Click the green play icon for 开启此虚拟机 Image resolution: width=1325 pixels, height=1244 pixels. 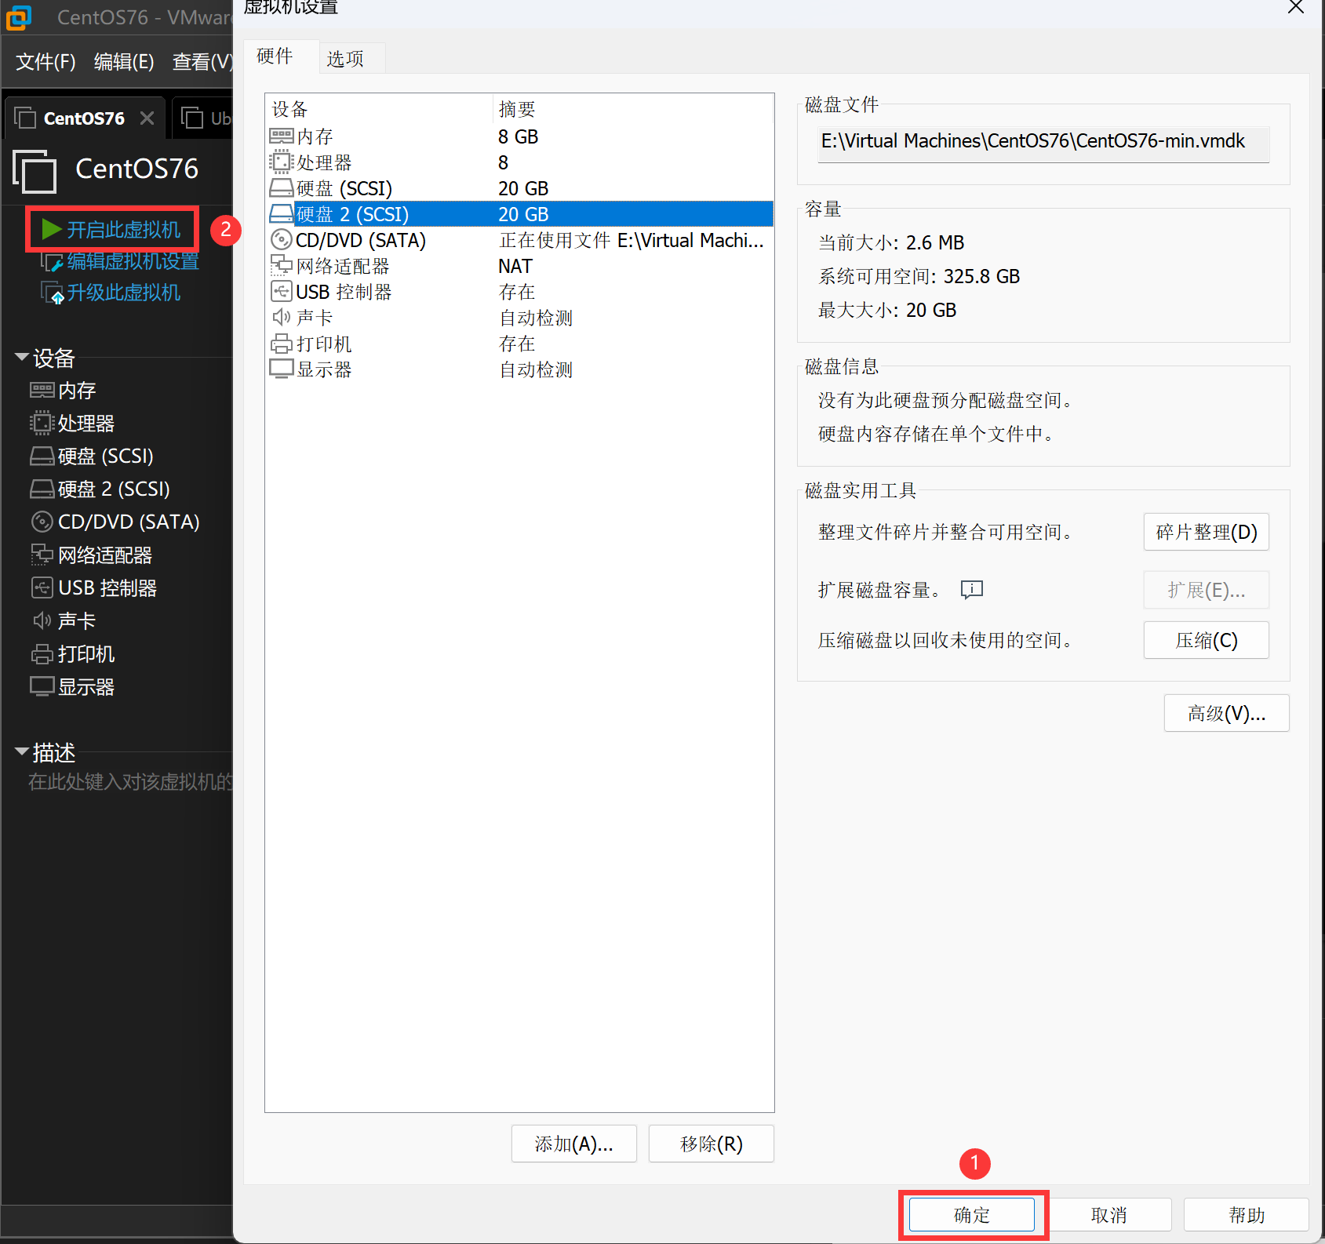pos(52,229)
